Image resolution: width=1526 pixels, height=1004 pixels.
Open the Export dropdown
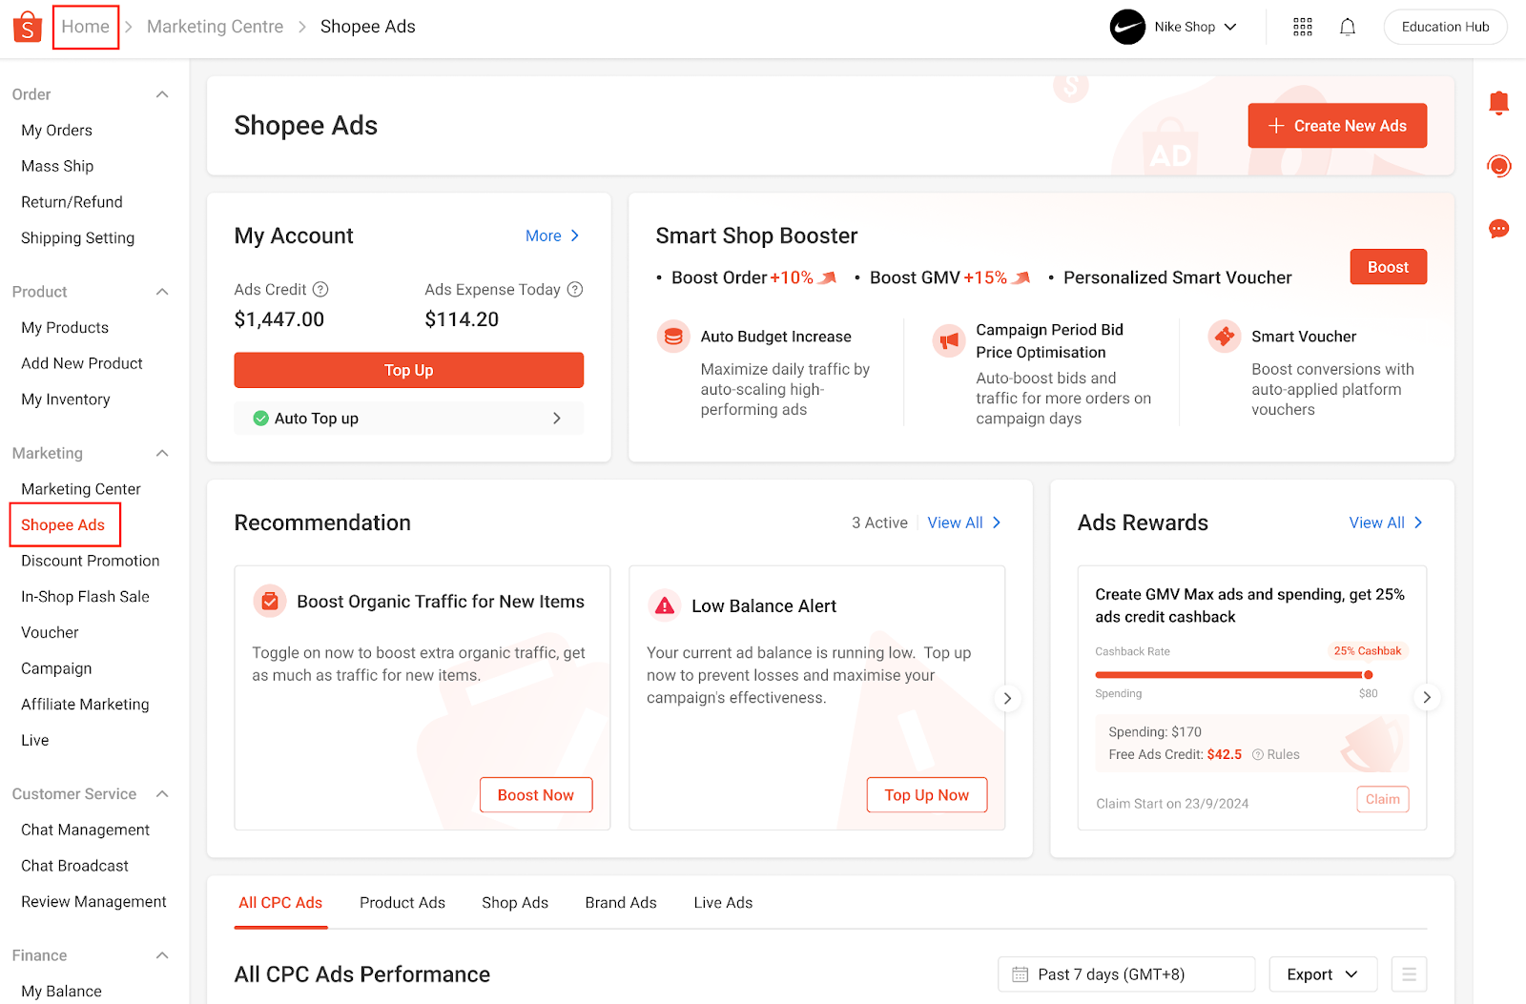pyautogui.click(x=1322, y=974)
